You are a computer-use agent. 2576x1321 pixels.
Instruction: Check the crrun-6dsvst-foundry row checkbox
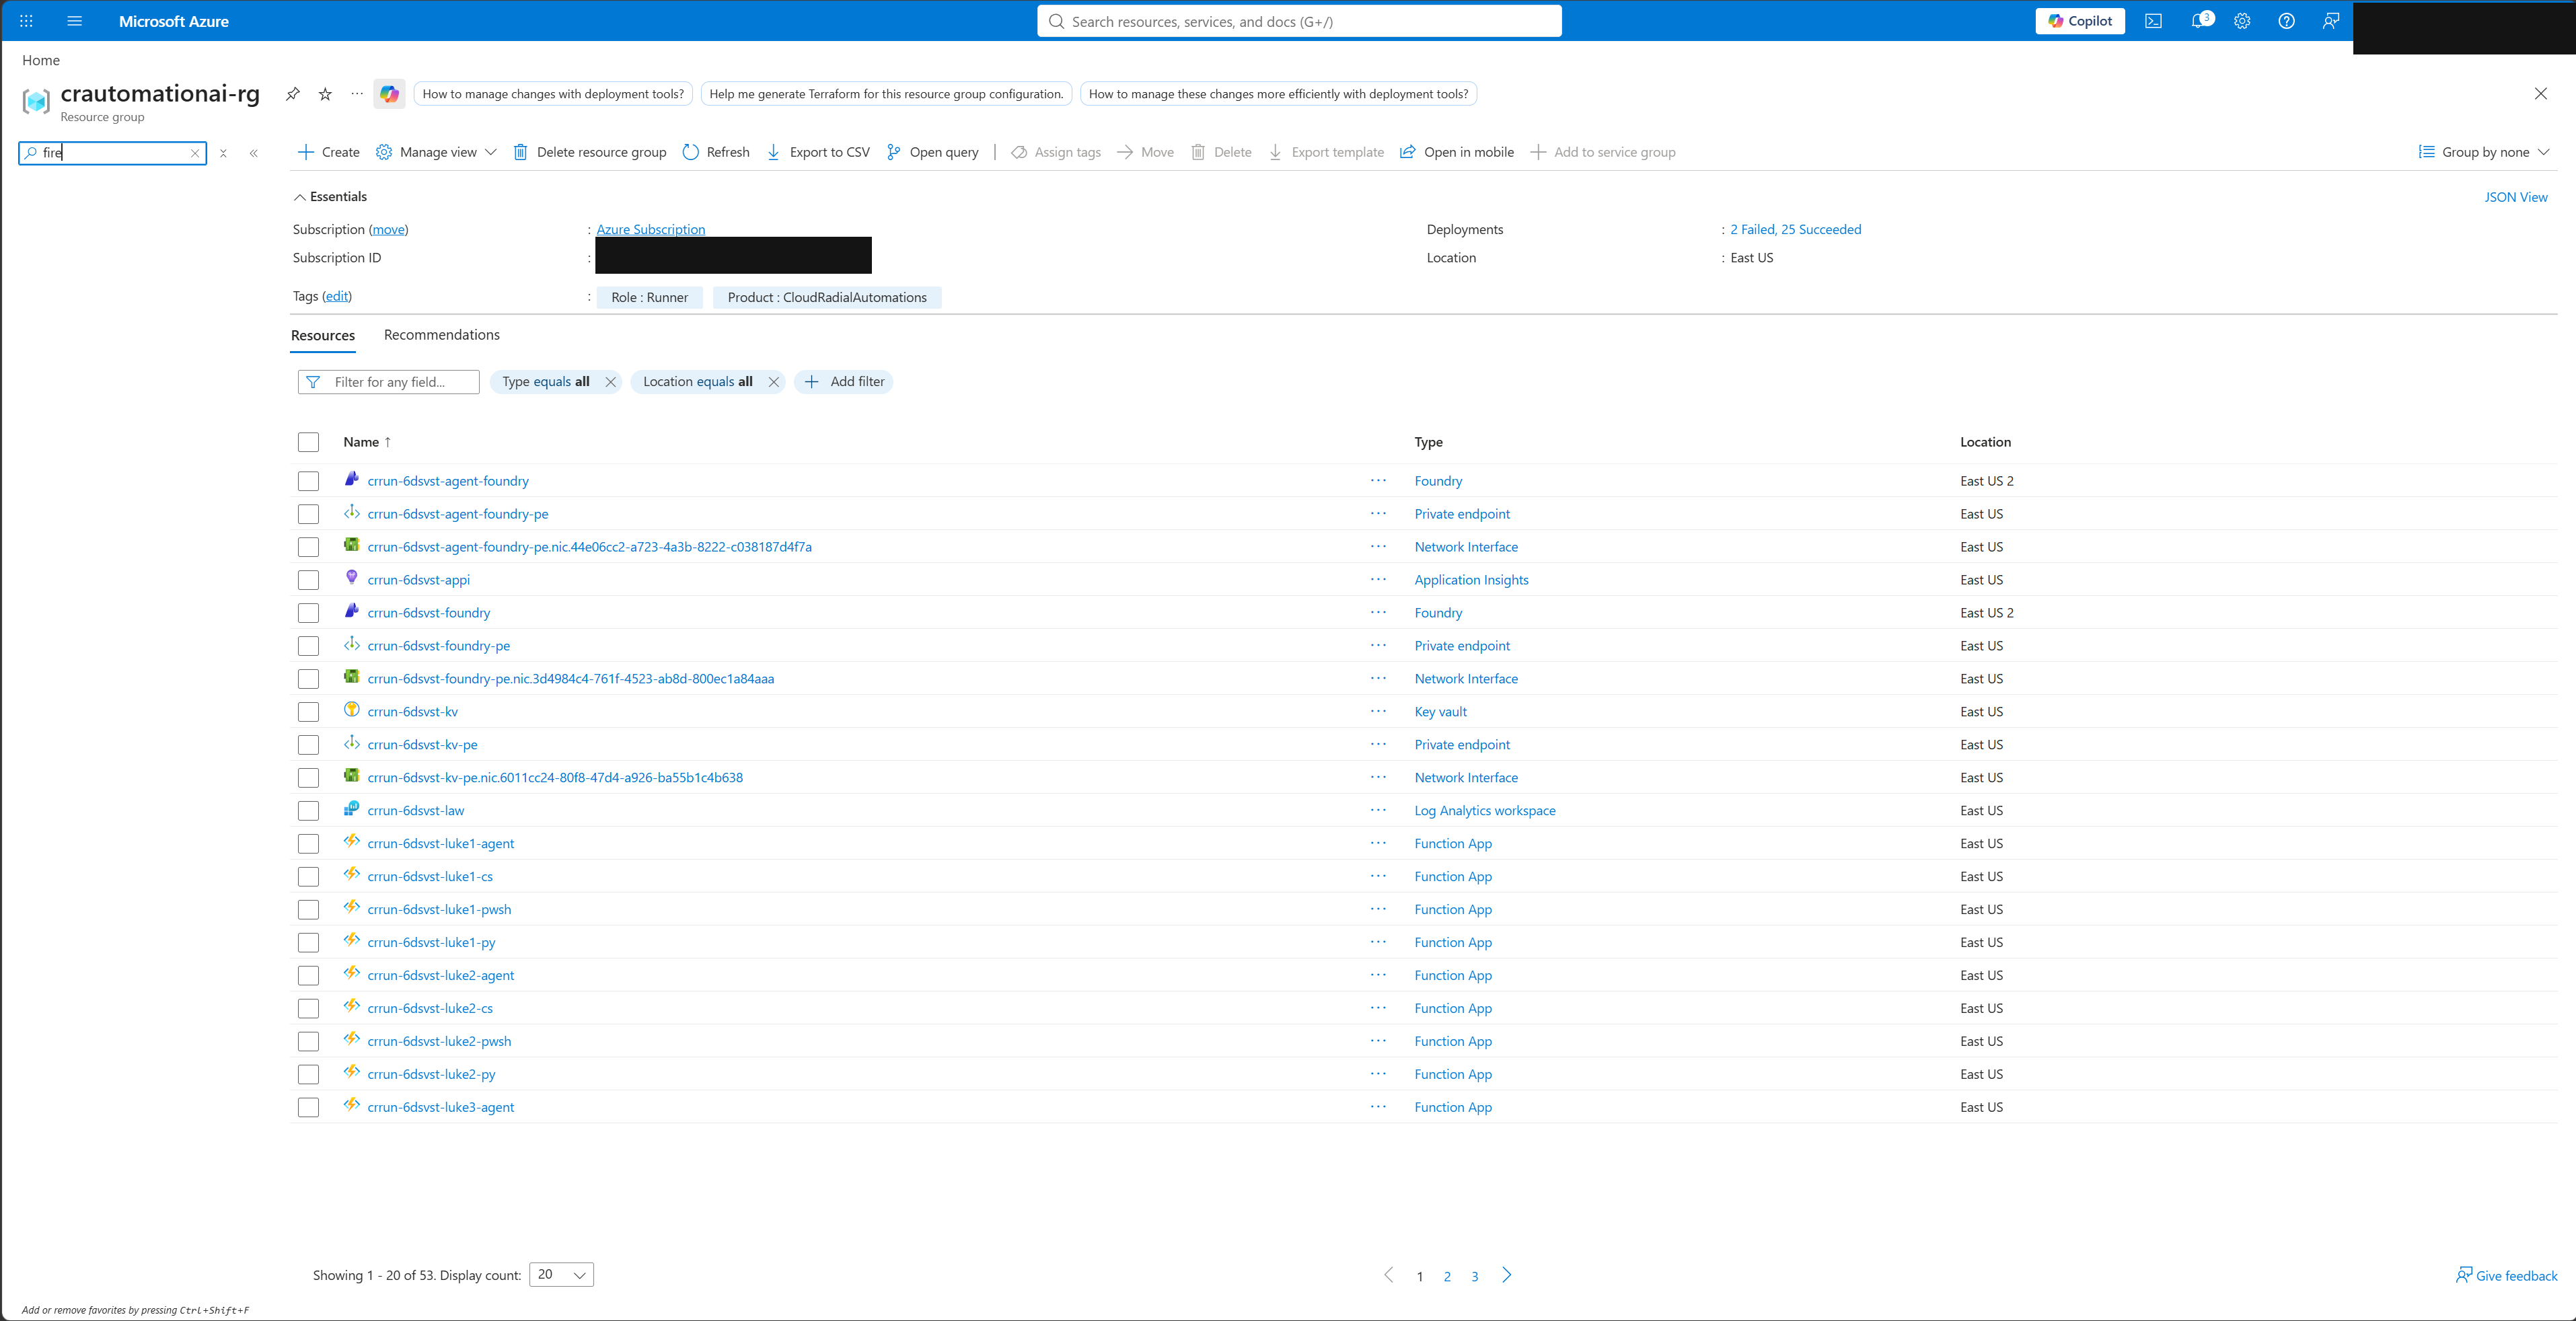tap(308, 613)
